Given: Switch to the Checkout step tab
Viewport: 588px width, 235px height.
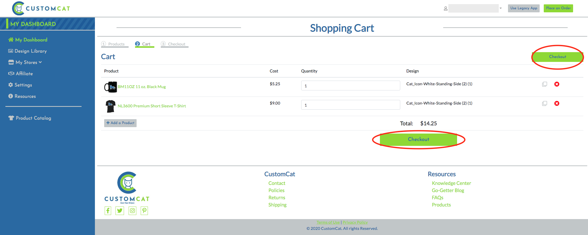Looking at the screenshot, I should pos(174,44).
